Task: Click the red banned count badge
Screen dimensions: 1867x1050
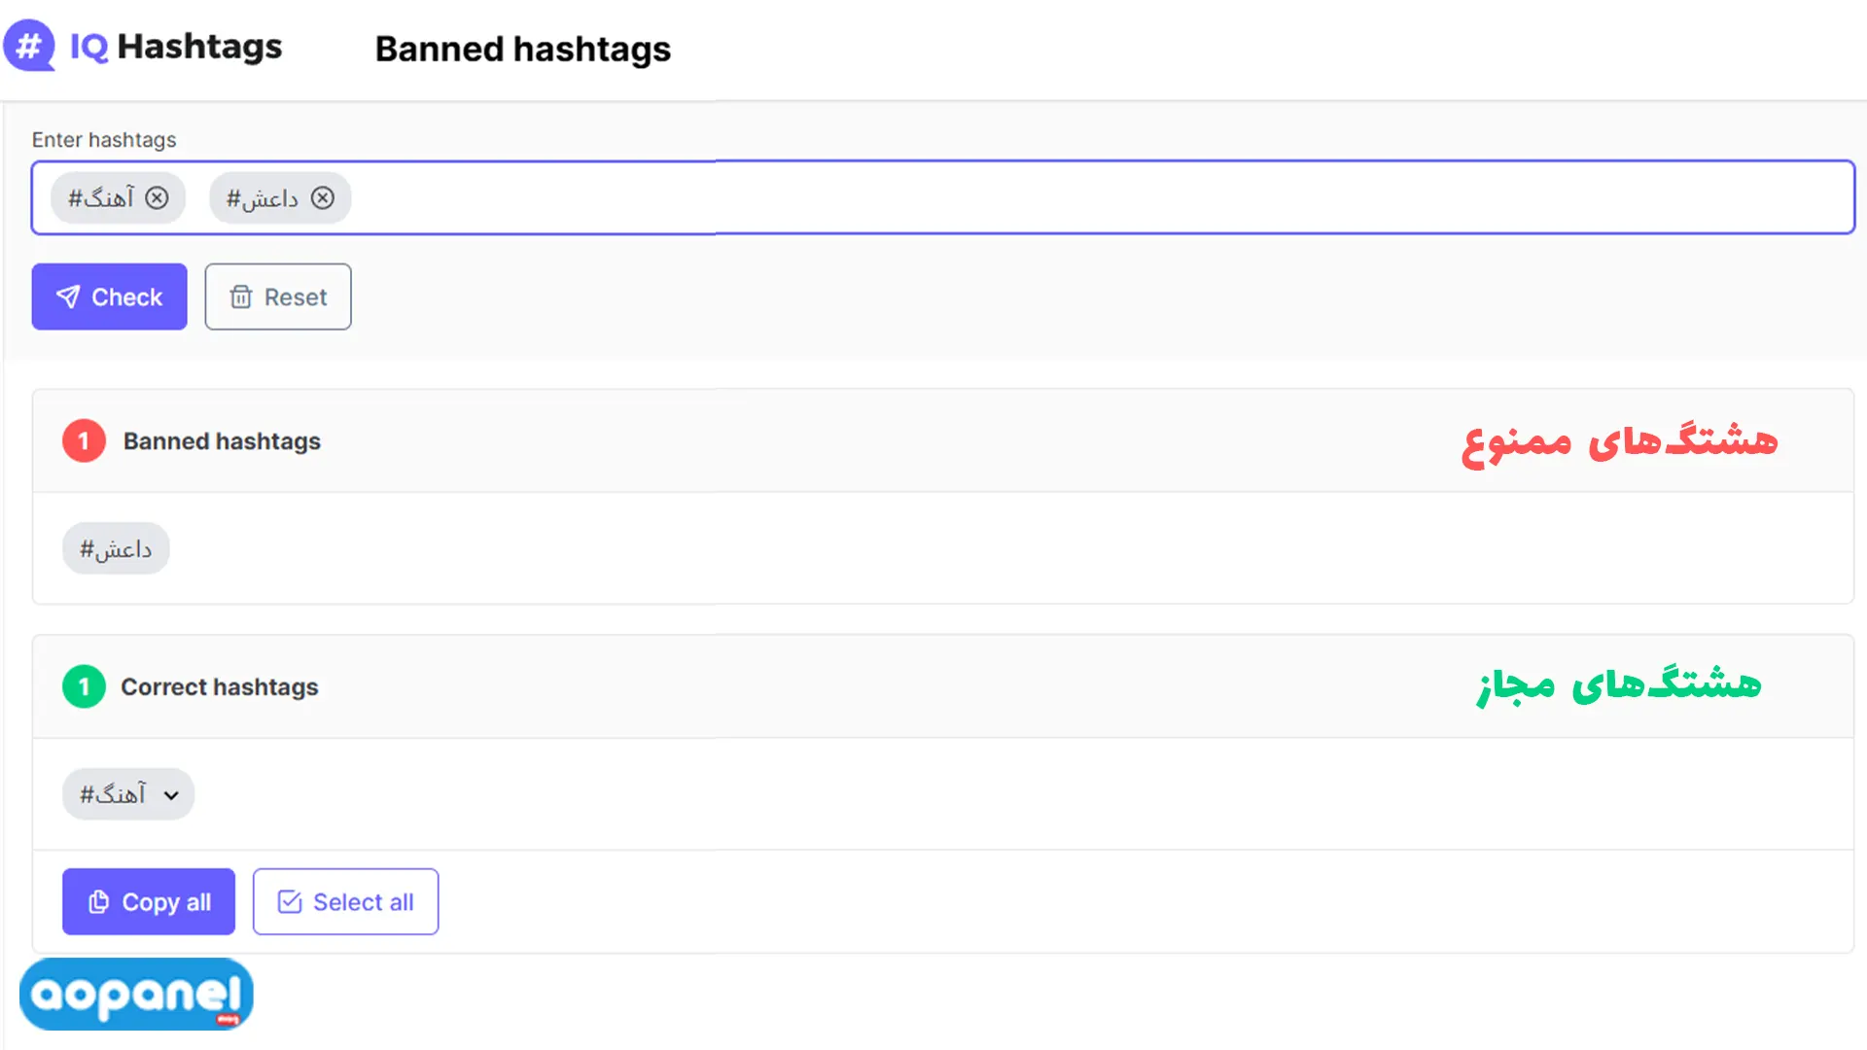Action: 84,441
